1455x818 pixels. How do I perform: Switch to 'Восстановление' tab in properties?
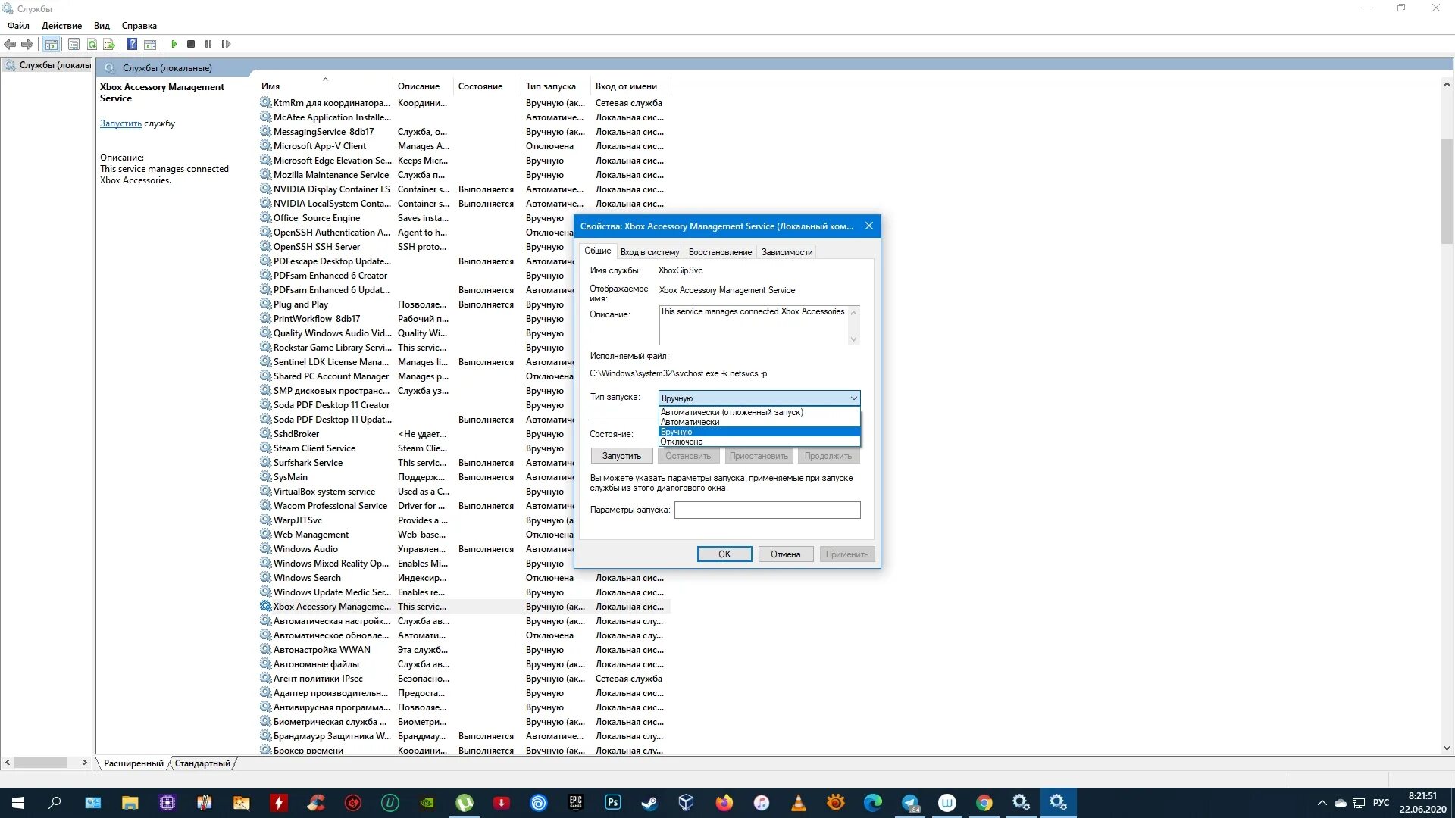point(718,251)
